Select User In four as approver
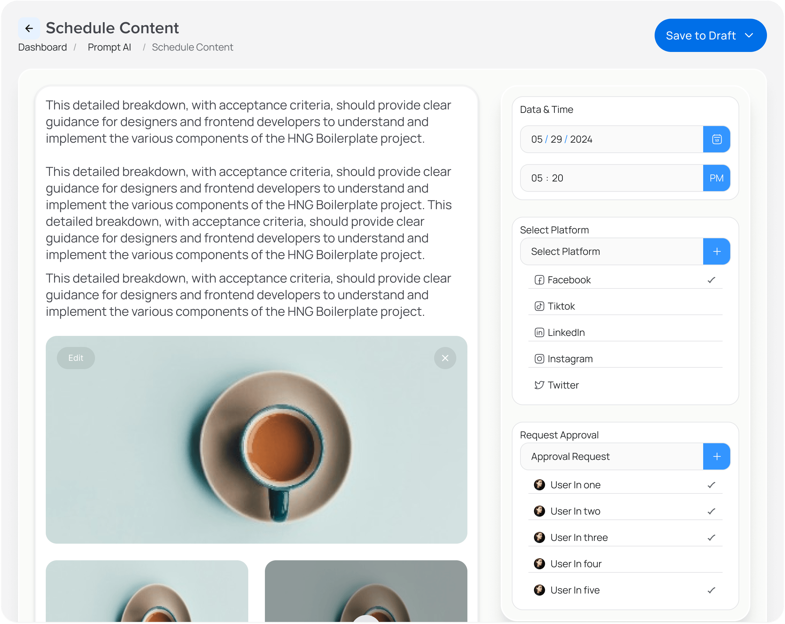 [x=576, y=564]
